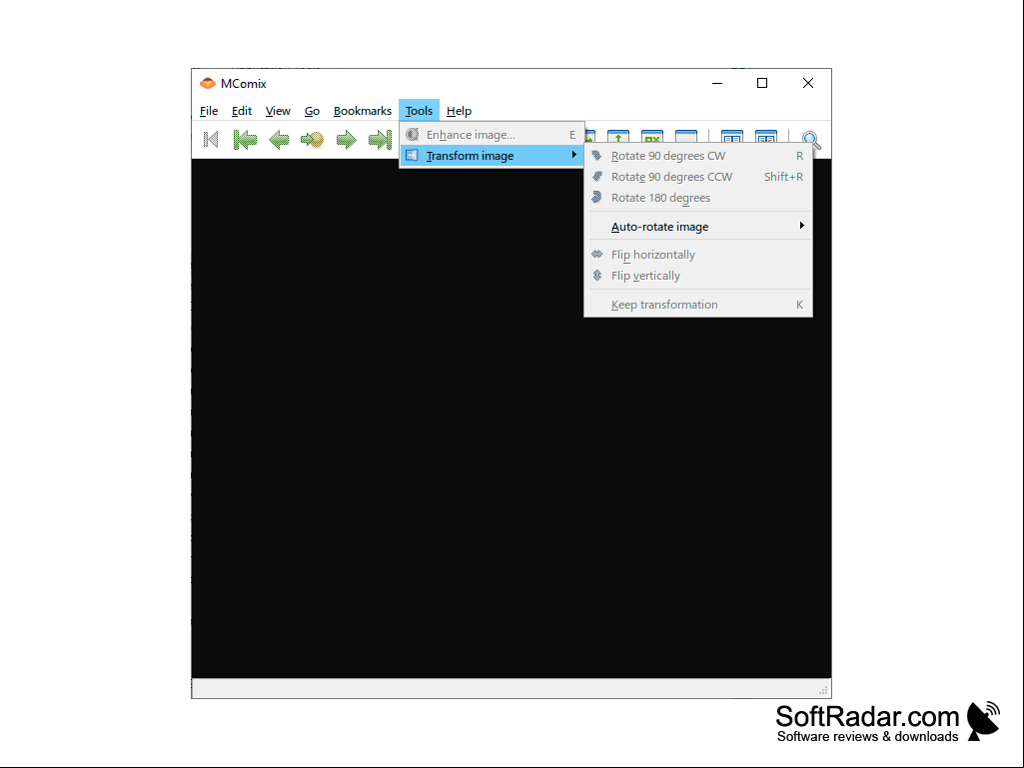Viewport: 1024px width, 768px height.
Task: Click the MComix app icon in title bar
Action: 208,83
